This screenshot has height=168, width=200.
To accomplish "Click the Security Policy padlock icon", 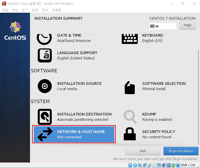I will pyautogui.click(x=130, y=134).
